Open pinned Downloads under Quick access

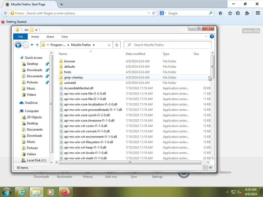(34, 70)
